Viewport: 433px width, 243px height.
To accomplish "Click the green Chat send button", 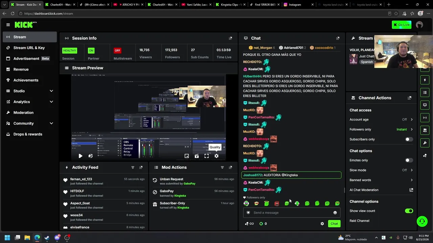I will pyautogui.click(x=334, y=224).
